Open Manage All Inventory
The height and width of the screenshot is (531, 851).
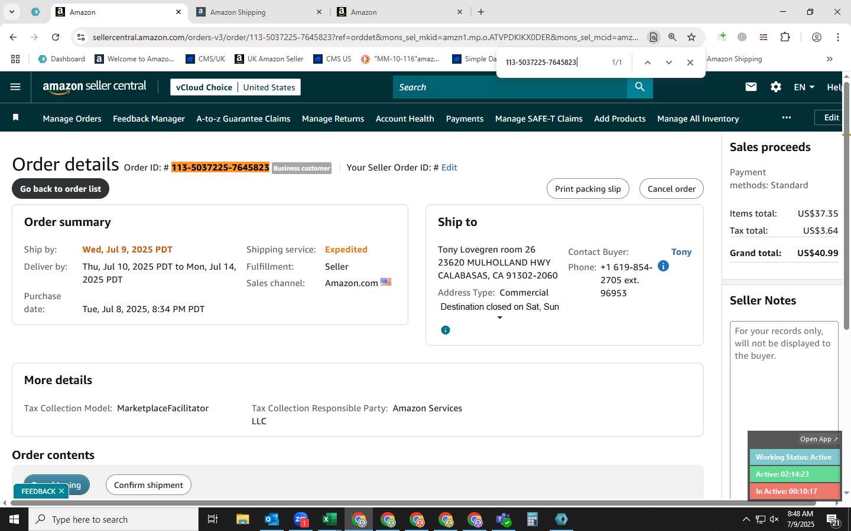698,119
